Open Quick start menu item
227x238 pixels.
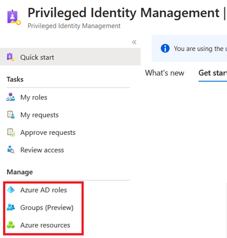click(70, 57)
